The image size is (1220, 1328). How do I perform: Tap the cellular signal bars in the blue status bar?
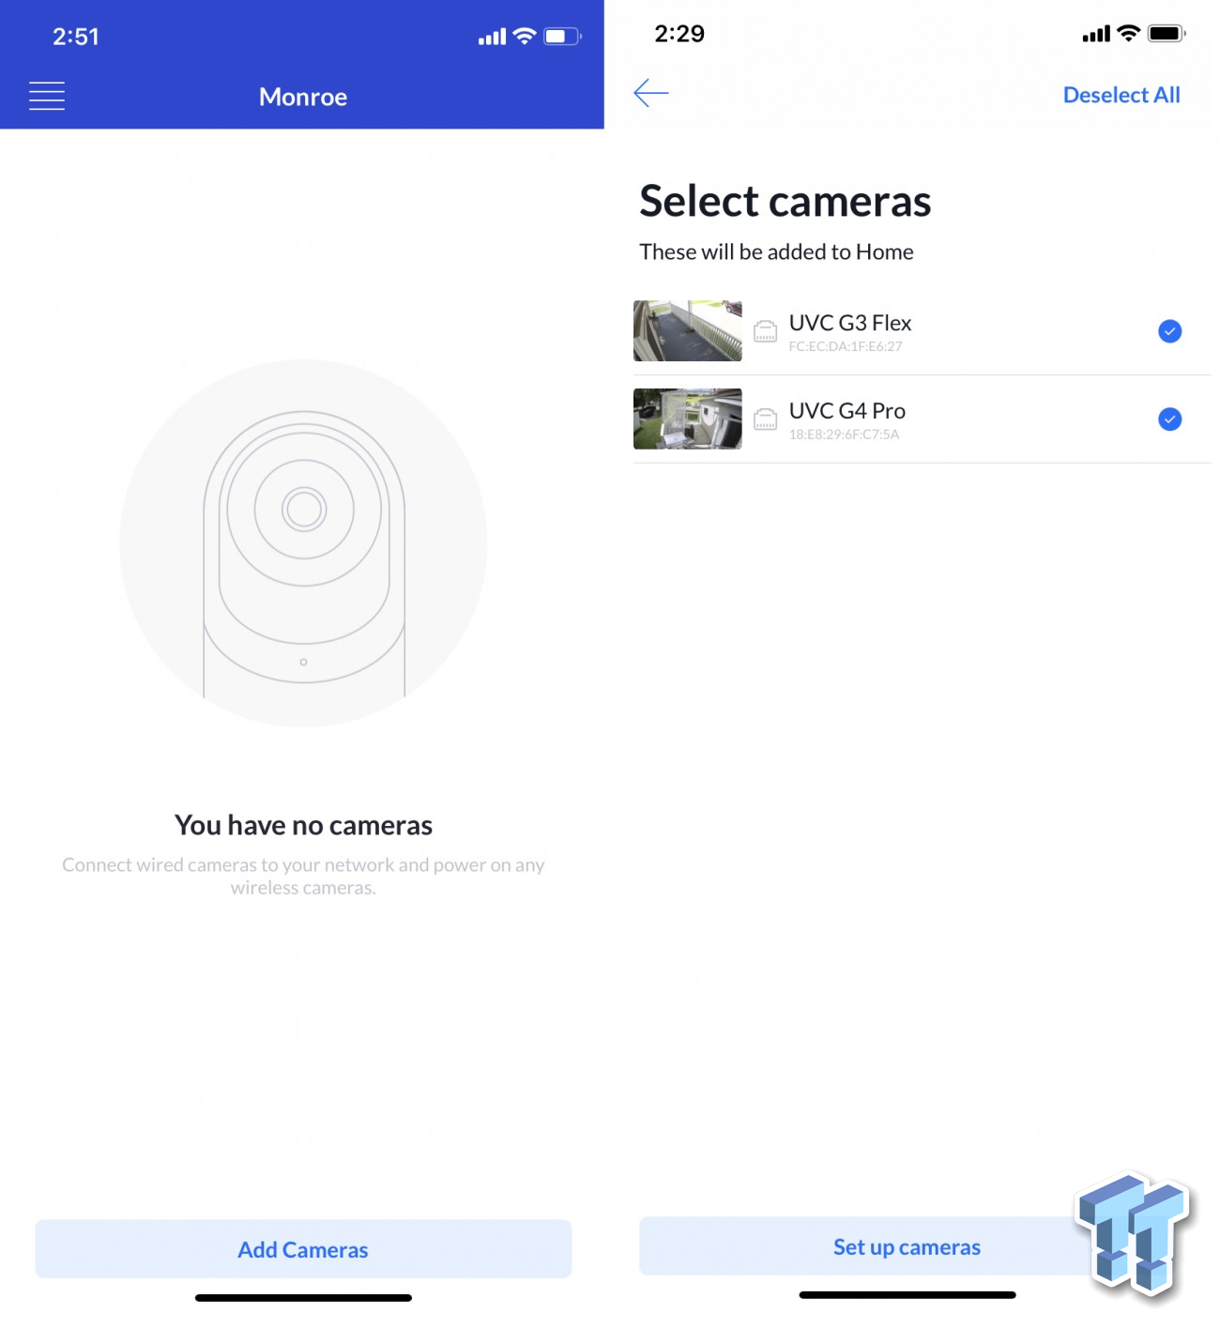pyautogui.click(x=492, y=38)
